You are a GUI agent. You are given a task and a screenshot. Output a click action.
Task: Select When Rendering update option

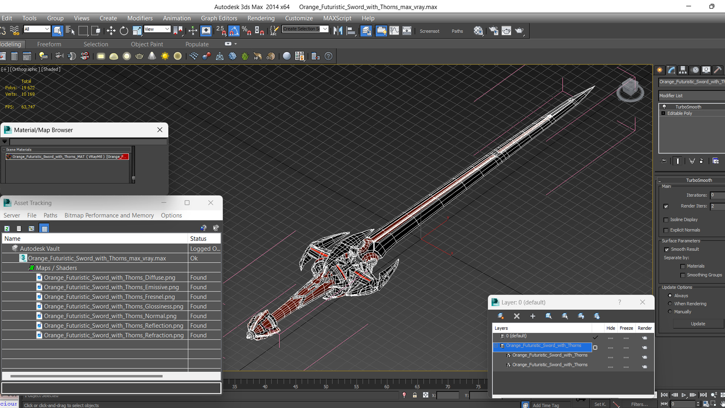(670, 303)
